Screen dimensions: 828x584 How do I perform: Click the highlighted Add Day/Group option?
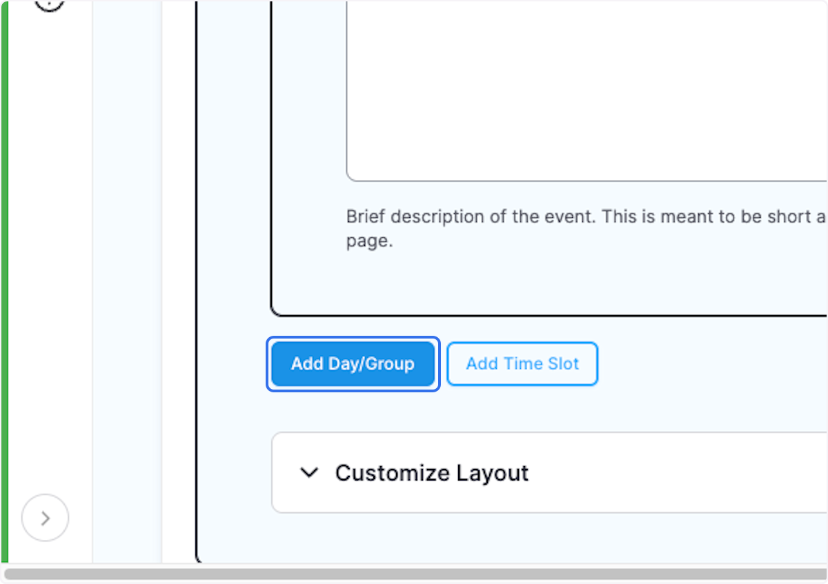[x=353, y=363]
